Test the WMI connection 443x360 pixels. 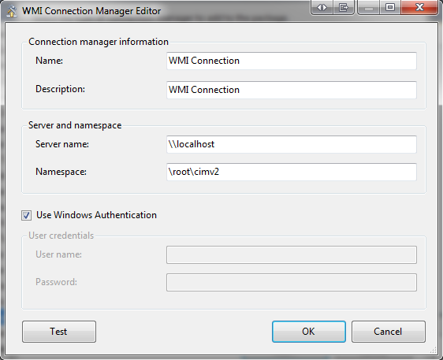coord(59,332)
